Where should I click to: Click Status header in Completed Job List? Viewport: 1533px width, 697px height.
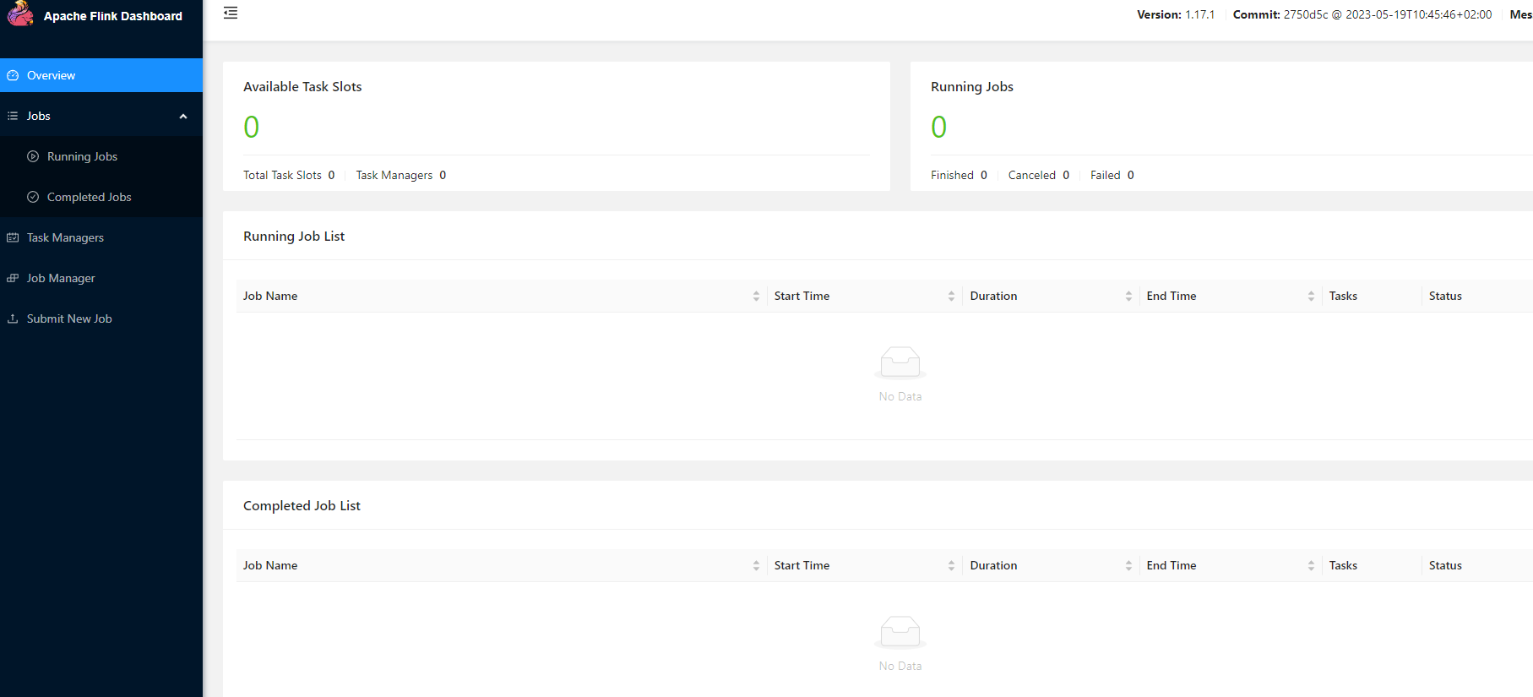[1445, 565]
